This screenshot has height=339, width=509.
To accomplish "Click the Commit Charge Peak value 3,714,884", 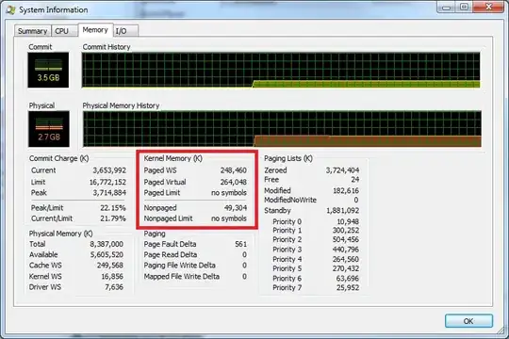I will [109, 193].
